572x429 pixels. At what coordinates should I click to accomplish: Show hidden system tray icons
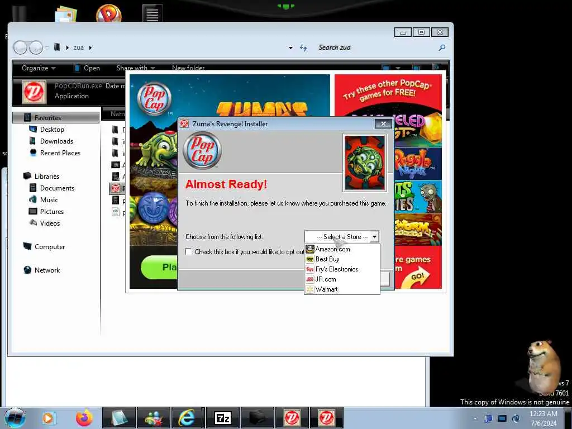[x=475, y=418]
